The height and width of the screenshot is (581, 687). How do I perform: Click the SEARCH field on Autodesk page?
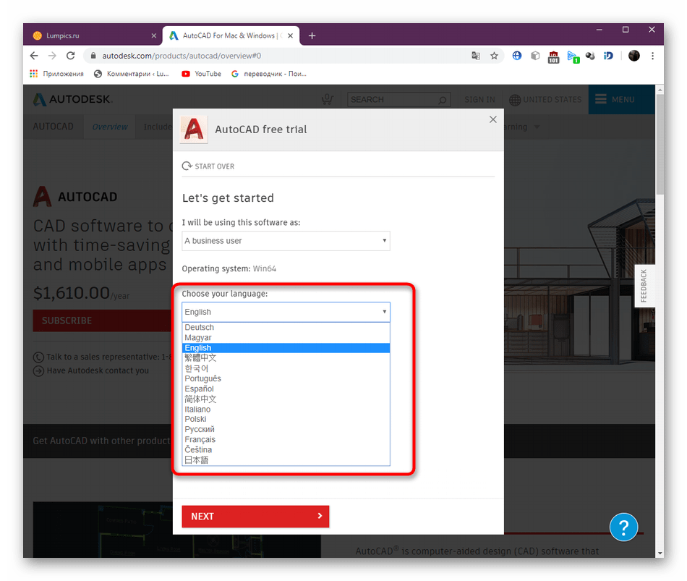pos(399,100)
